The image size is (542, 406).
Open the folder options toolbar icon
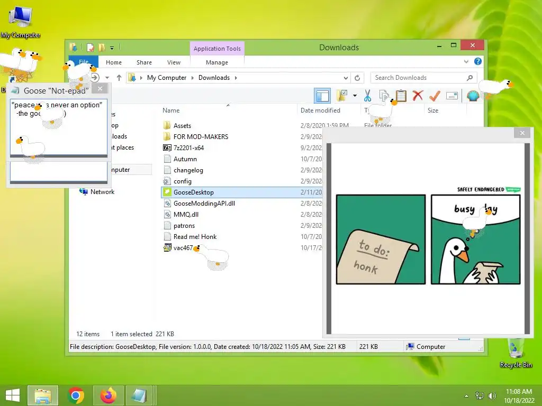(342, 96)
